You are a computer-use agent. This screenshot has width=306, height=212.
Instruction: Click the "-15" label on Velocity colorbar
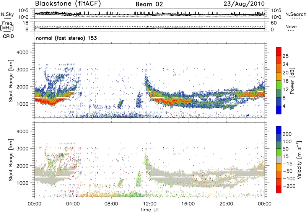click(287, 163)
